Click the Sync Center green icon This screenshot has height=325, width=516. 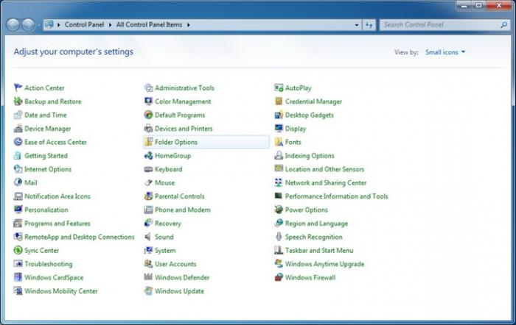(x=18, y=250)
